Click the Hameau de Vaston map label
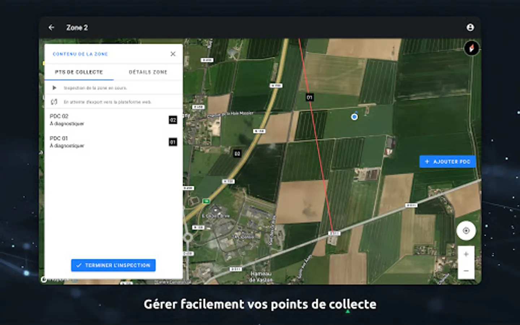The image size is (520, 325). pyautogui.click(x=261, y=277)
